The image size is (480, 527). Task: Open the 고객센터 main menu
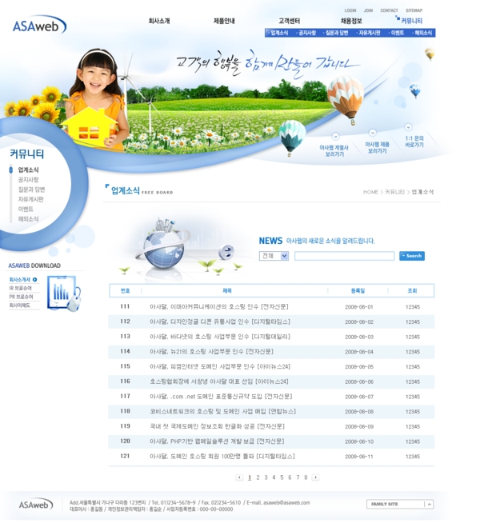(289, 21)
